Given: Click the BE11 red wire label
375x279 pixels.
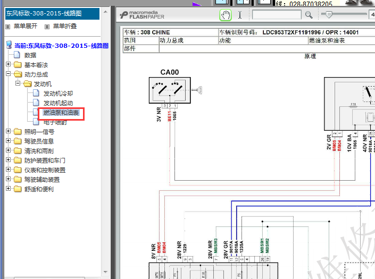Looking at the screenshot, I should coord(170,116).
